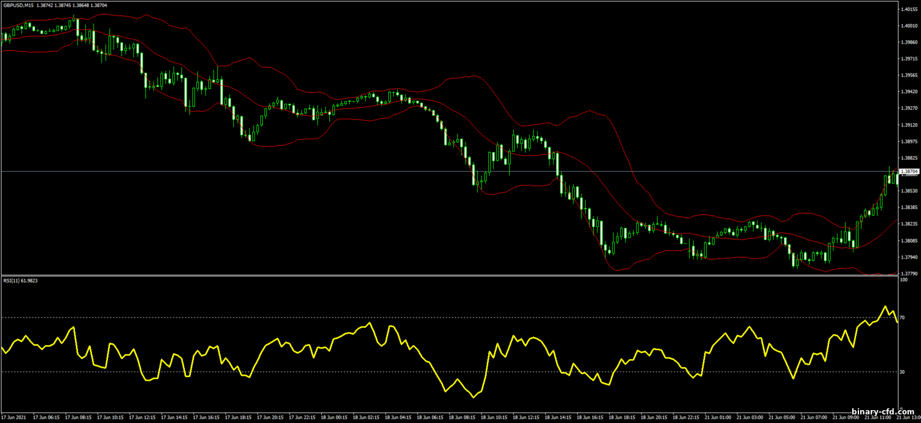921x423 pixels.
Task: Click the 1.37790 price scale label
Action: 909,274
